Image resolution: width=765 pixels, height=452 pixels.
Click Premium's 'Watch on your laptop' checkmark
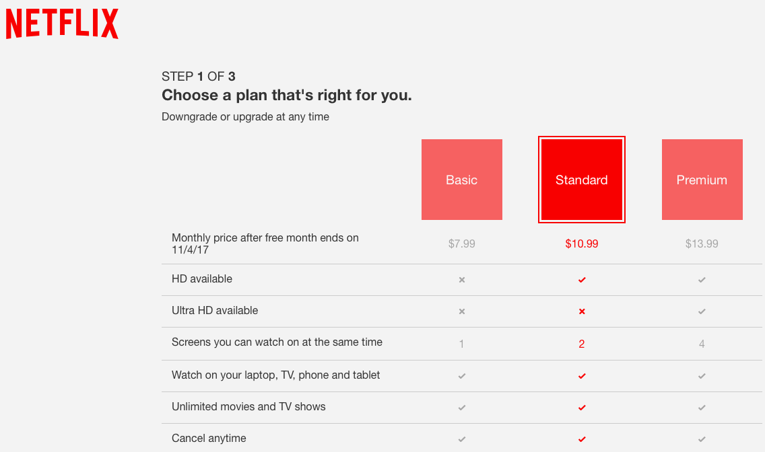(x=702, y=376)
